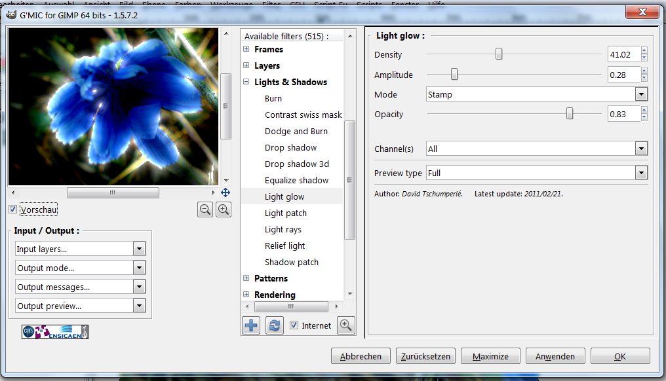Click the author name David Tschumperlé
666x381 pixels.
431,194
